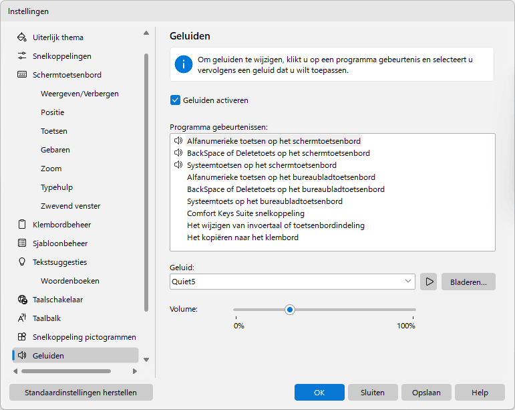Image resolution: width=515 pixels, height=410 pixels.
Task: Click speaker icon beside Alfanumerieke toetsen schermtoetsenbord
Action: click(178, 140)
